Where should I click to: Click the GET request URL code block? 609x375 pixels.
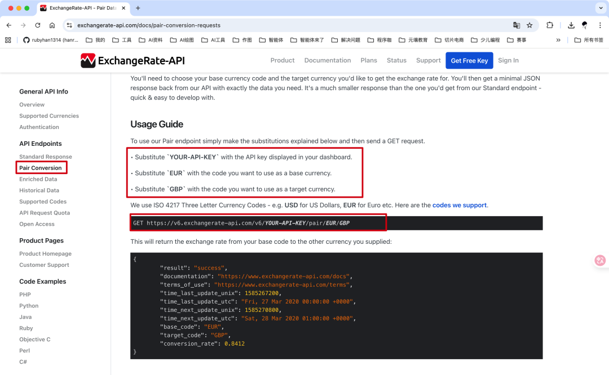pyautogui.click(x=336, y=223)
